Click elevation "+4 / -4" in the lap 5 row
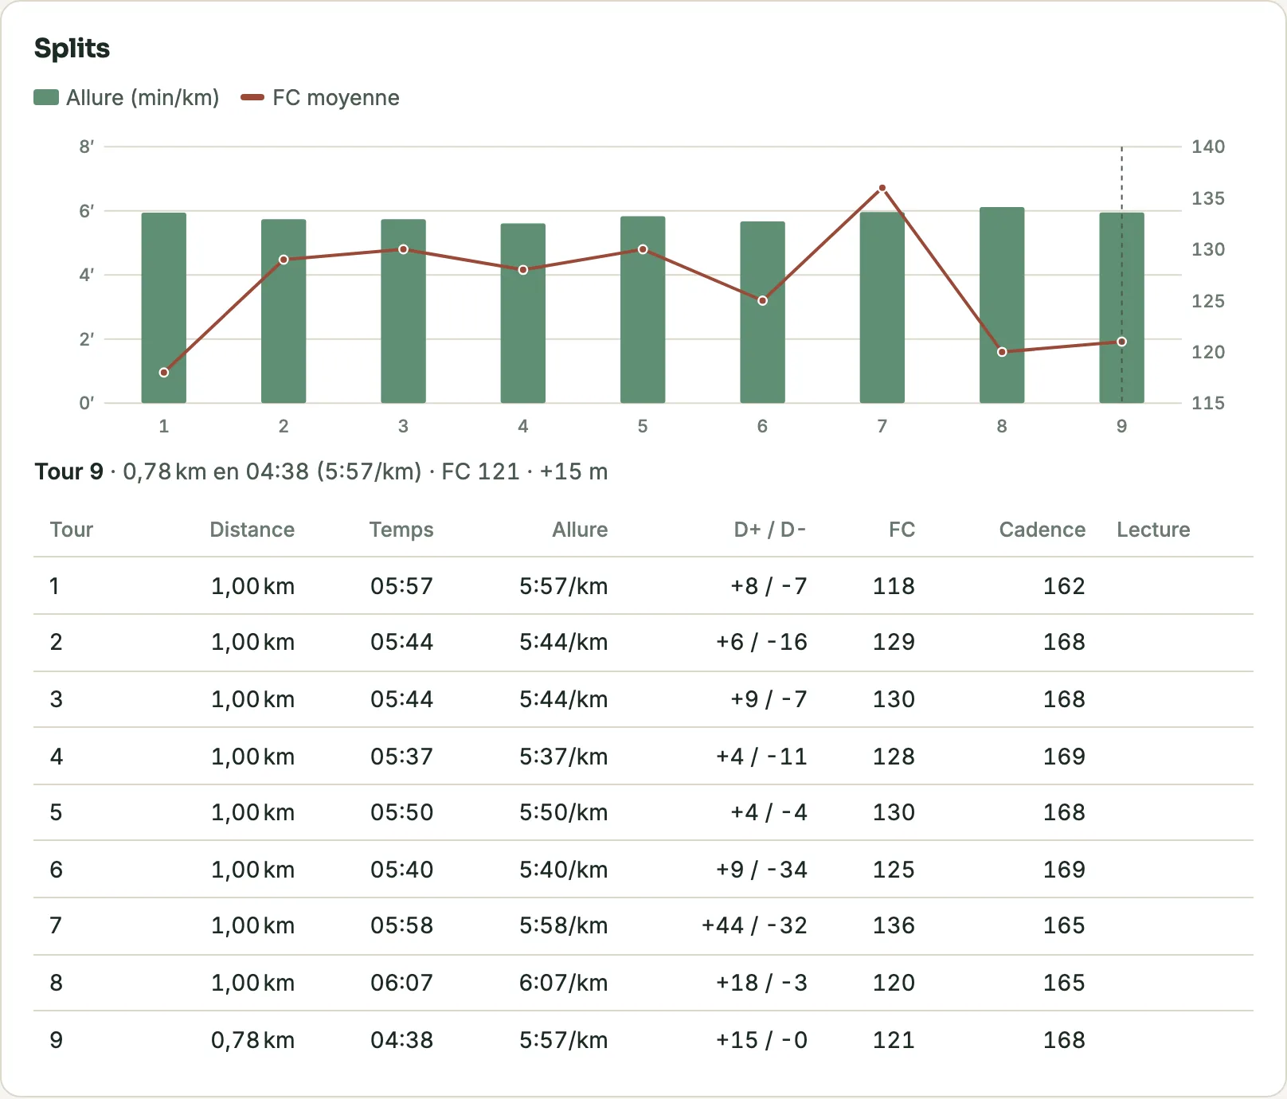Screen dimensions: 1287x1099 [x=769, y=812]
